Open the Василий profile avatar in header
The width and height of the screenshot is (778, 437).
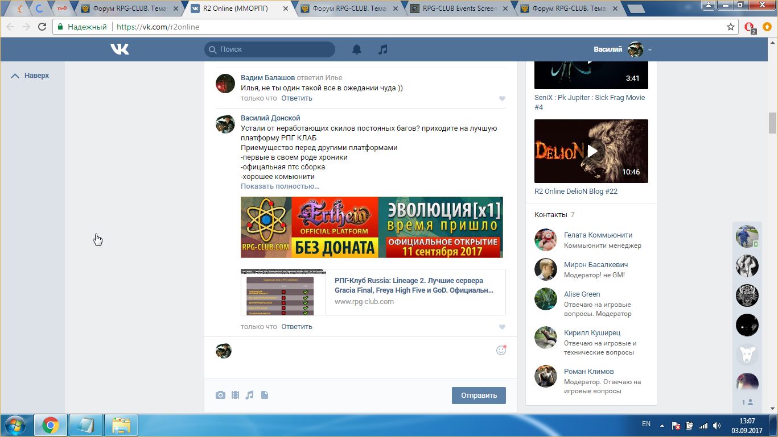[x=635, y=49]
